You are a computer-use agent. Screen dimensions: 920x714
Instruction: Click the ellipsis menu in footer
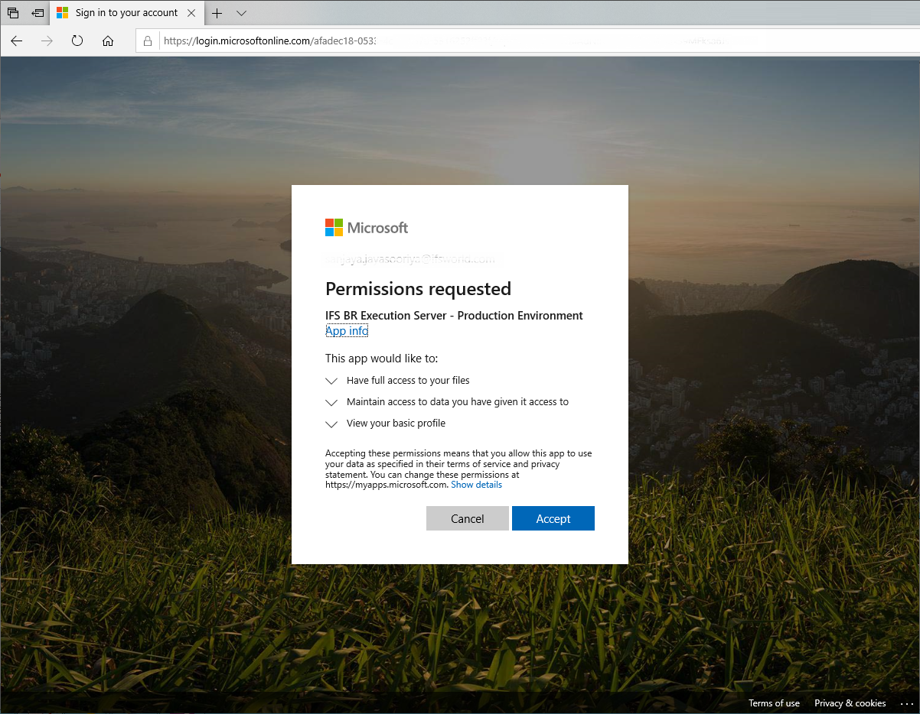click(906, 703)
